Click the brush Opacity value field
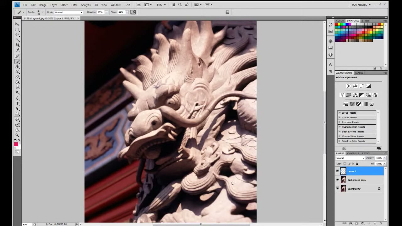Viewport: 402px width, 226px height. [x=100, y=12]
